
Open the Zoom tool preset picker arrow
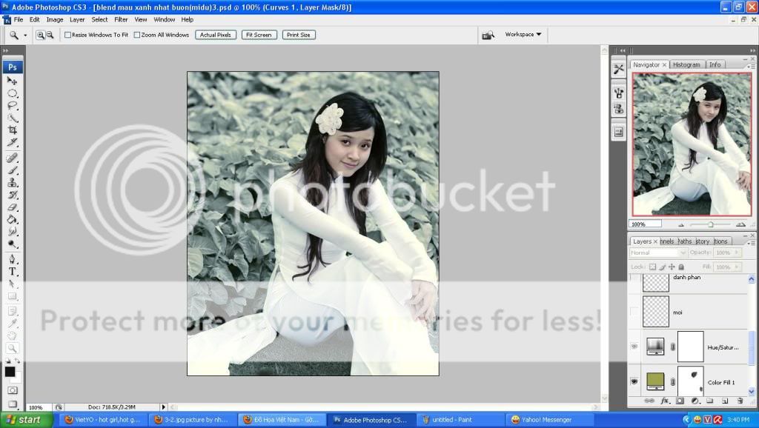(x=25, y=36)
